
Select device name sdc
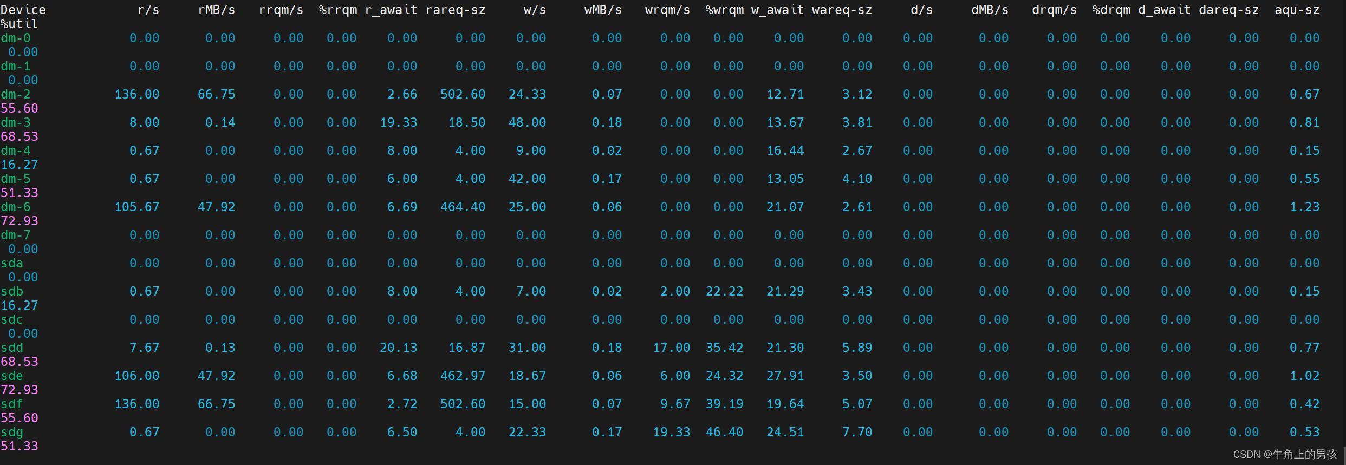(x=12, y=319)
